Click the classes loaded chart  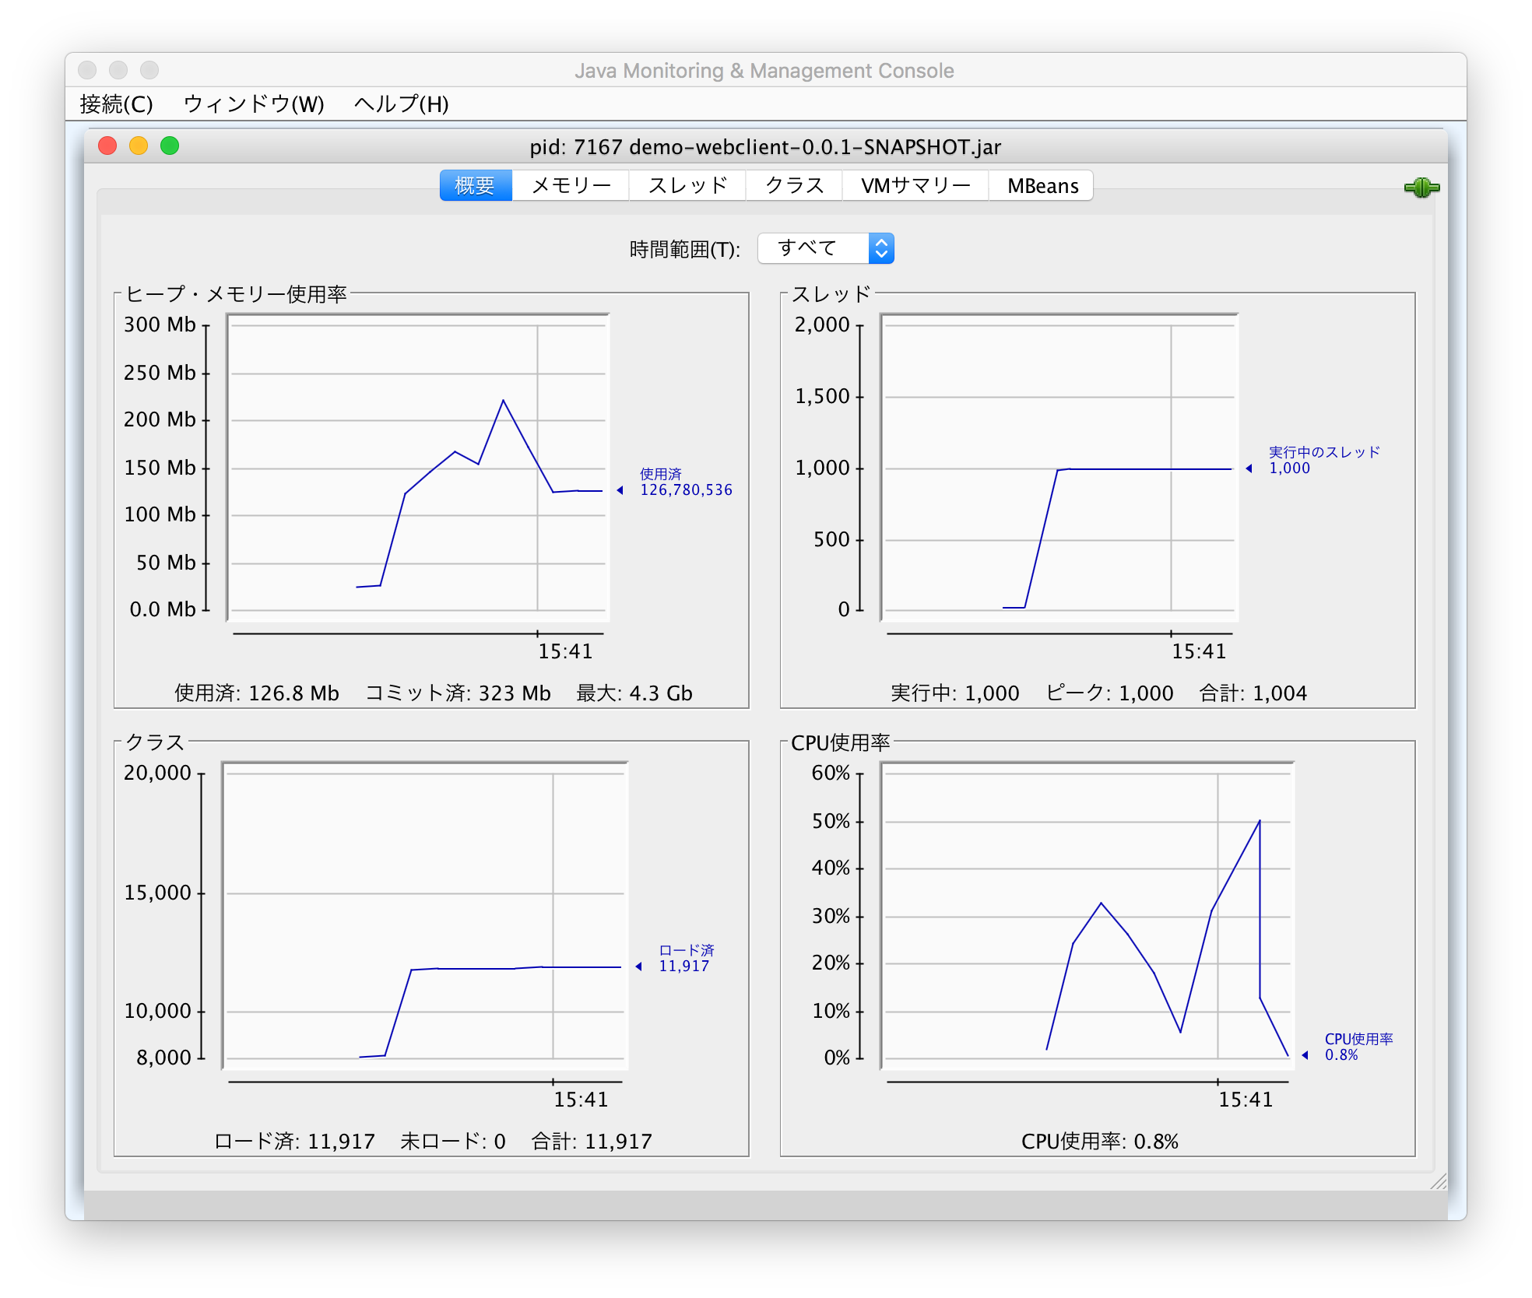tap(425, 915)
